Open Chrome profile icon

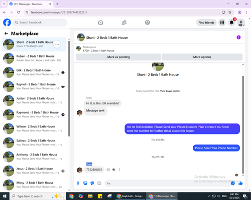(x=239, y=12)
